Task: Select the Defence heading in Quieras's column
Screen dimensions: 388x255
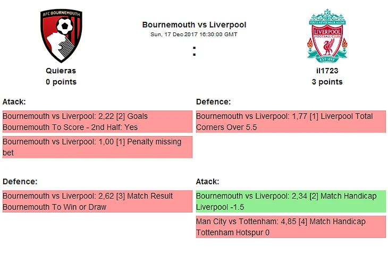Action: coord(20,181)
